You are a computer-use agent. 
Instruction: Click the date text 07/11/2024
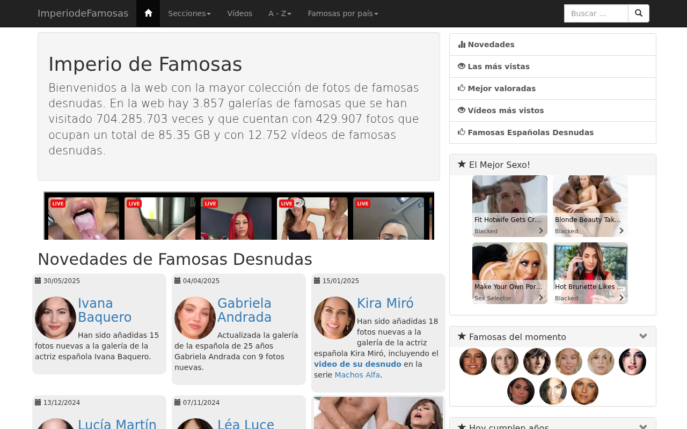[201, 403]
